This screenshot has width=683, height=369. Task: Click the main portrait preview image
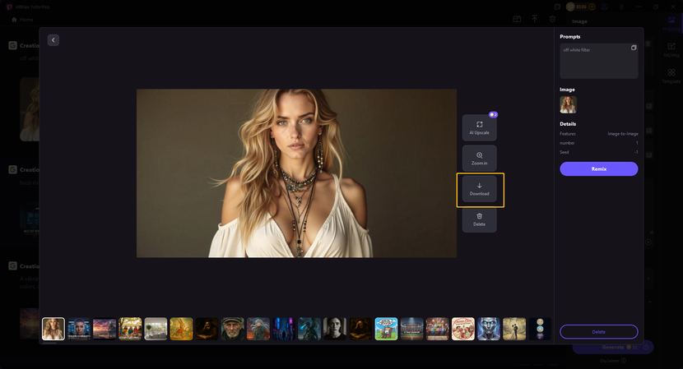pyautogui.click(x=296, y=173)
